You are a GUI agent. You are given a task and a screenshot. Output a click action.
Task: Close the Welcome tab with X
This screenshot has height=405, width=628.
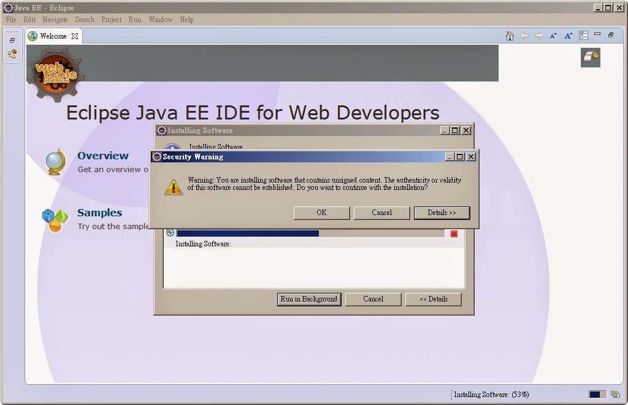[x=74, y=36]
